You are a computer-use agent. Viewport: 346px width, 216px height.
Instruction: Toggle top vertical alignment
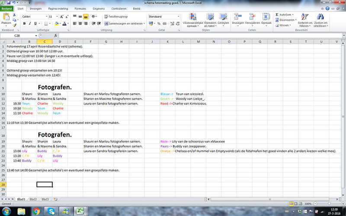[x=75, y=16]
